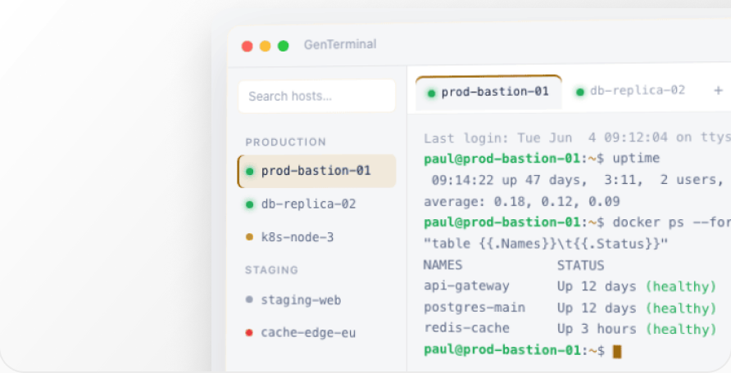Click the '09:14:22 up 47 days' output line
Viewport: 731px width, 373px height.
(578, 180)
